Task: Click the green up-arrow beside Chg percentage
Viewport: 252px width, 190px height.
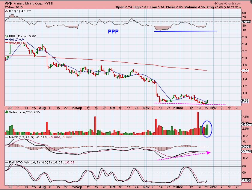Action: pos(240,7)
